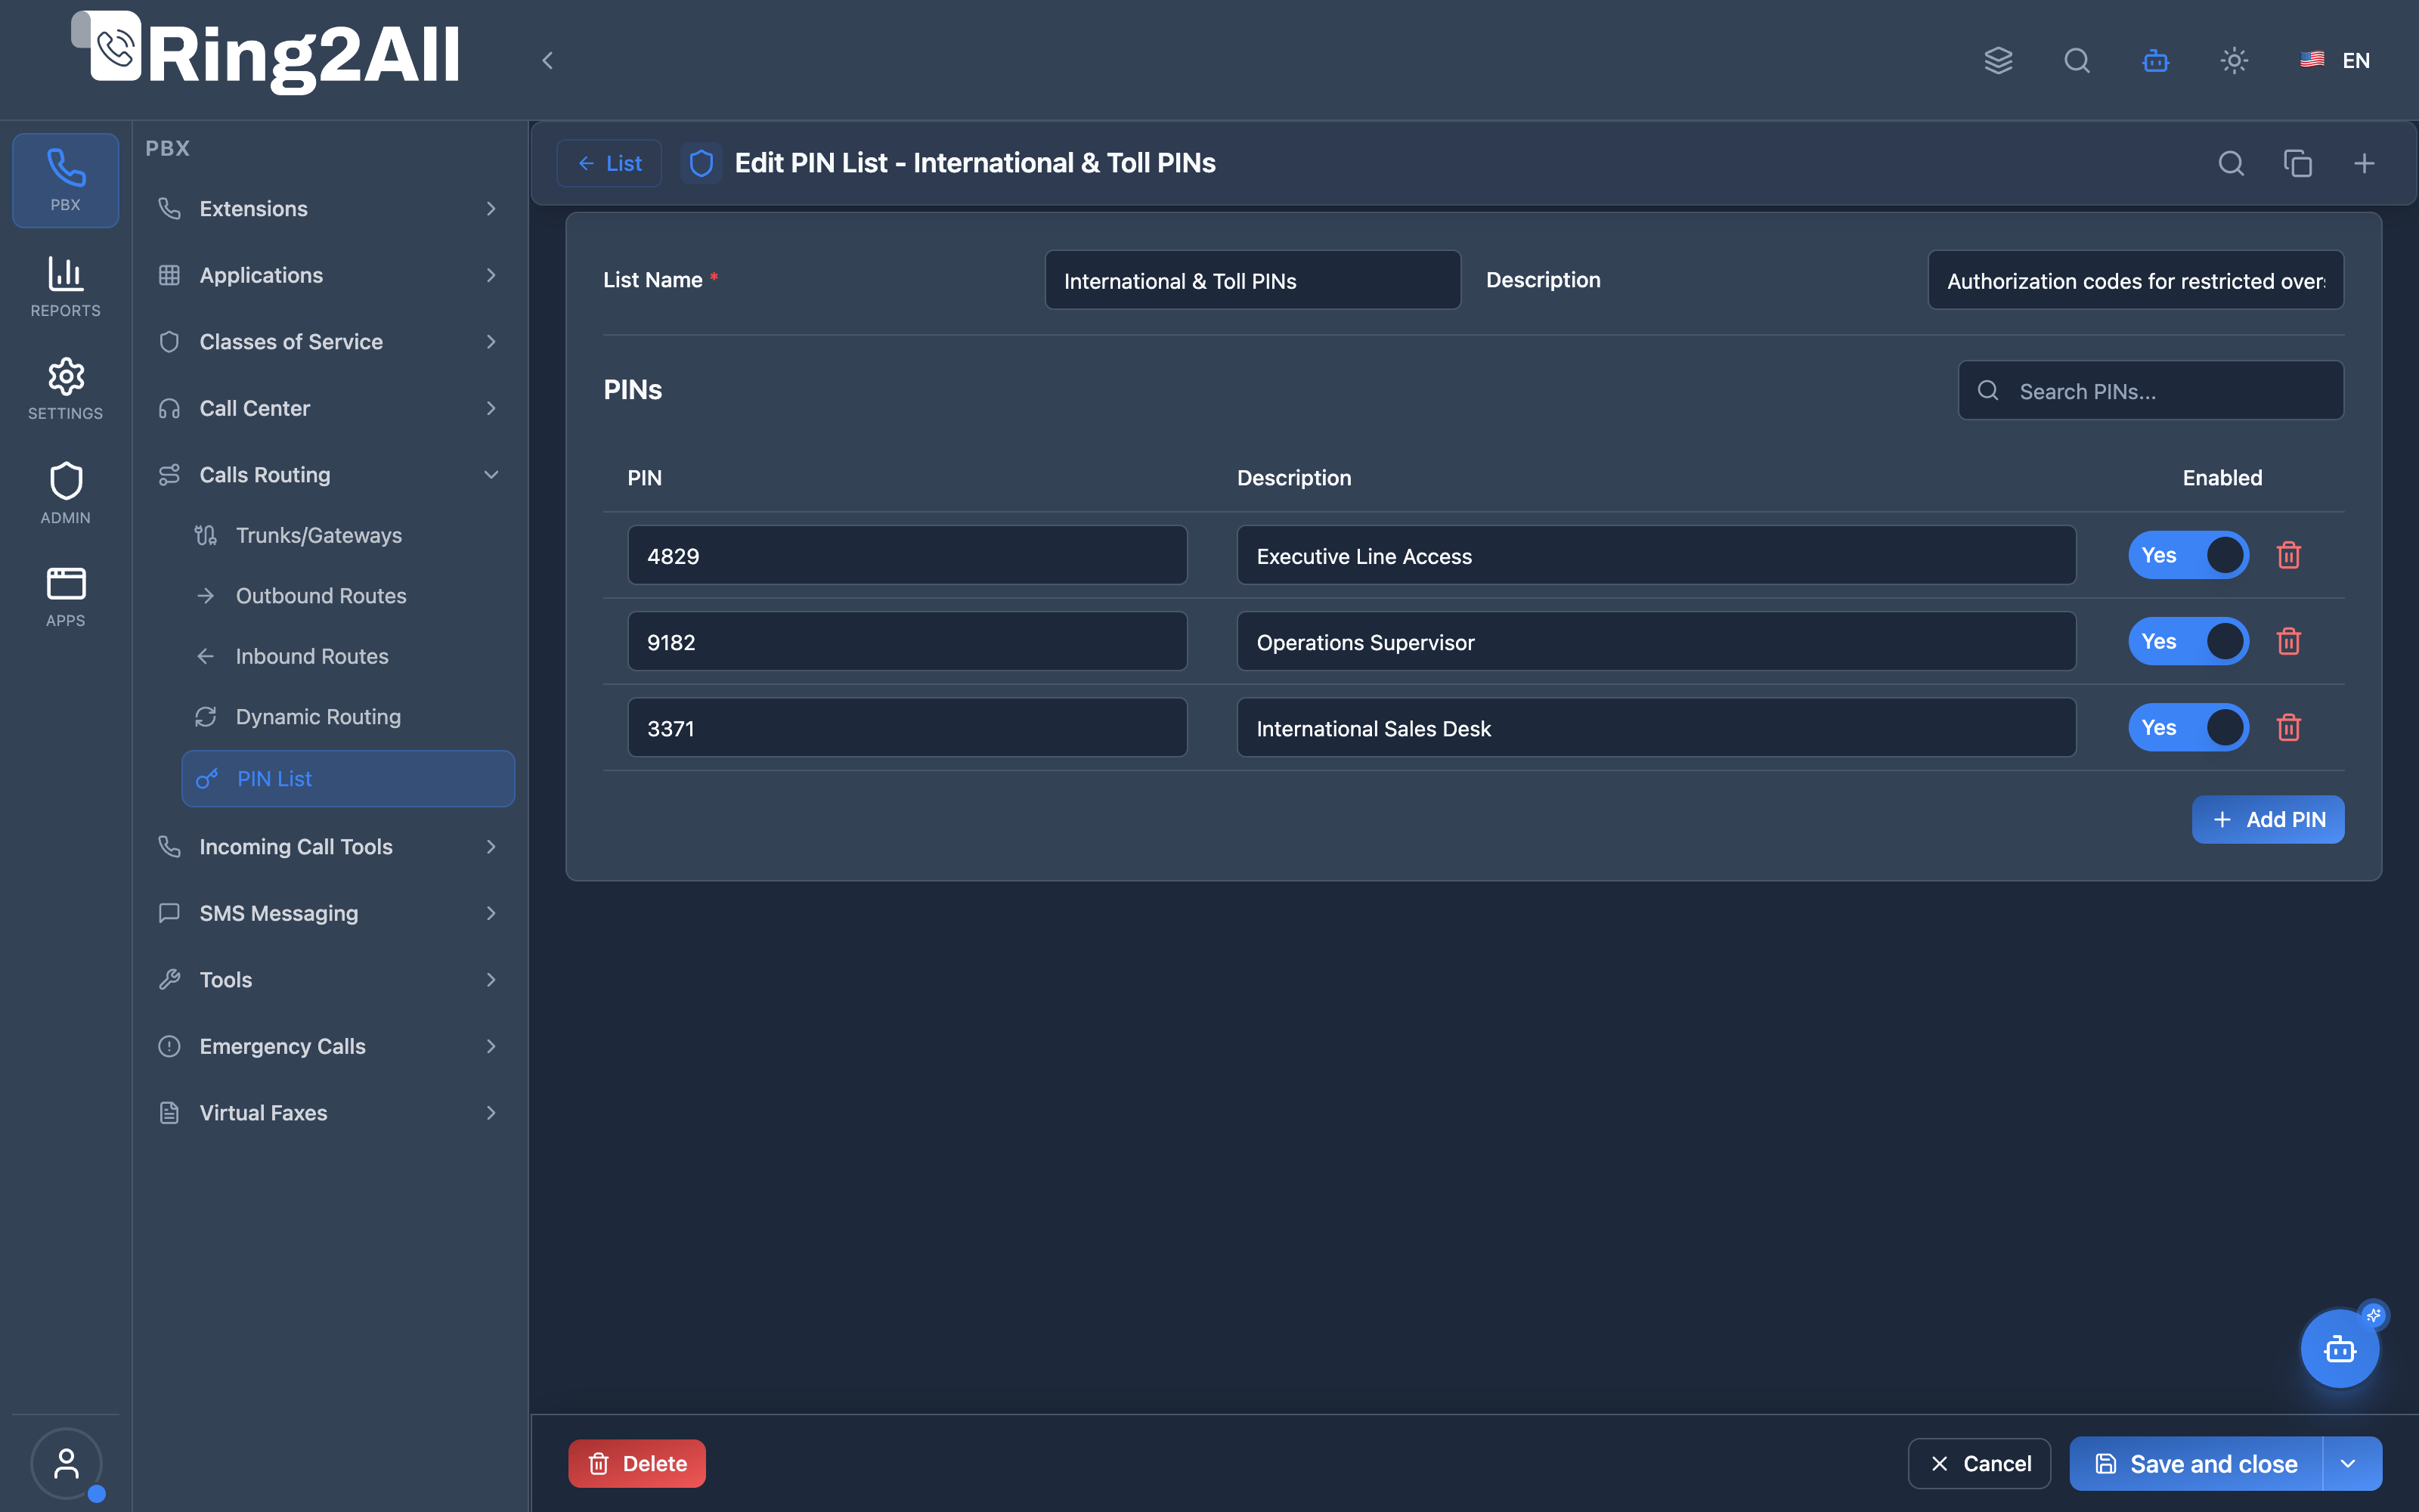The width and height of the screenshot is (2419, 1512).
Task: Toggle Enabled for Executive Line Access
Action: click(2188, 555)
